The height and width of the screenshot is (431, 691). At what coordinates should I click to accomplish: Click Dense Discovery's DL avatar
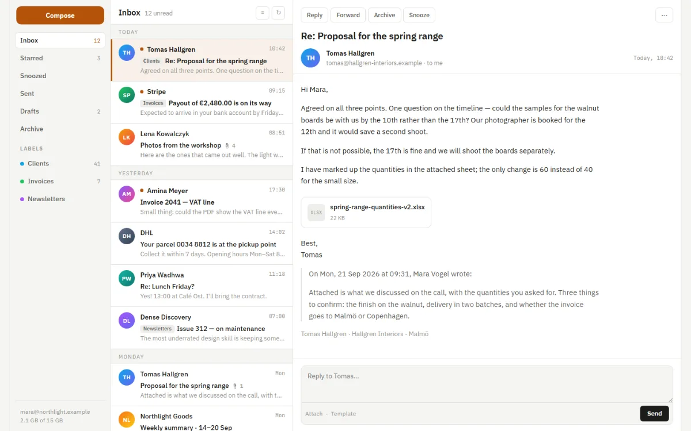click(127, 320)
